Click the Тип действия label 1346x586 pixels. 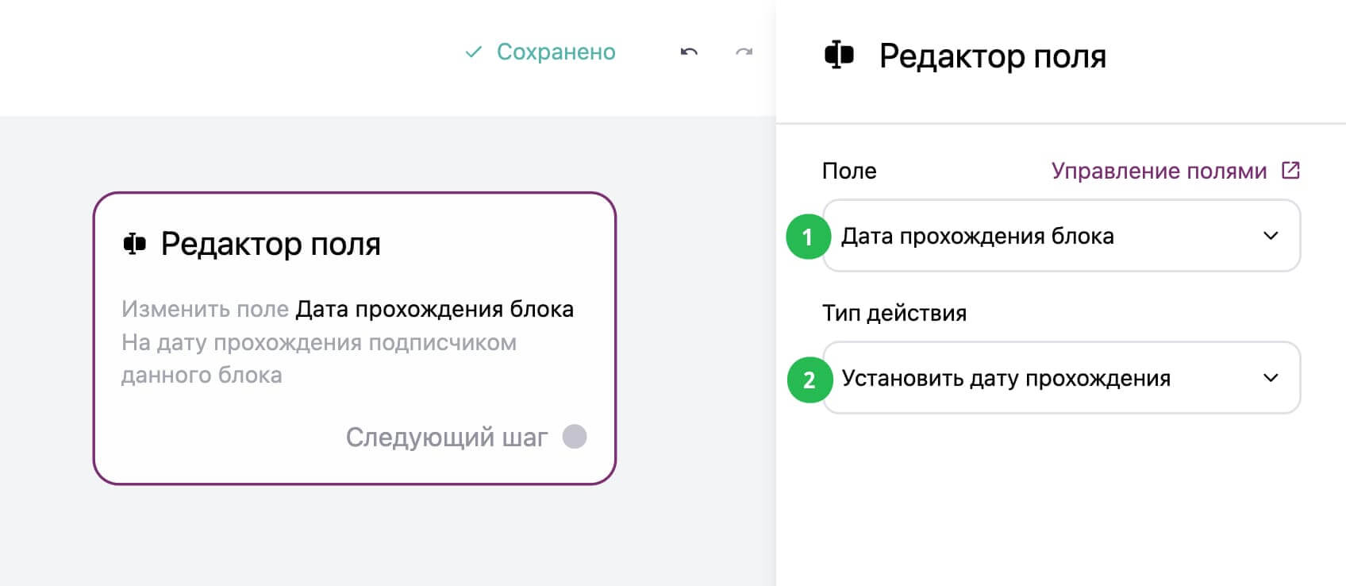[894, 313]
